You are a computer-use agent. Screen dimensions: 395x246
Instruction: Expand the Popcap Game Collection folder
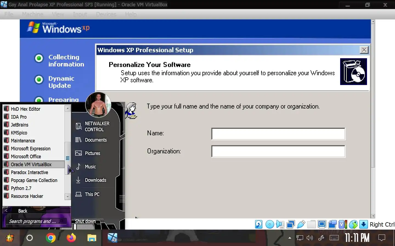point(34,180)
